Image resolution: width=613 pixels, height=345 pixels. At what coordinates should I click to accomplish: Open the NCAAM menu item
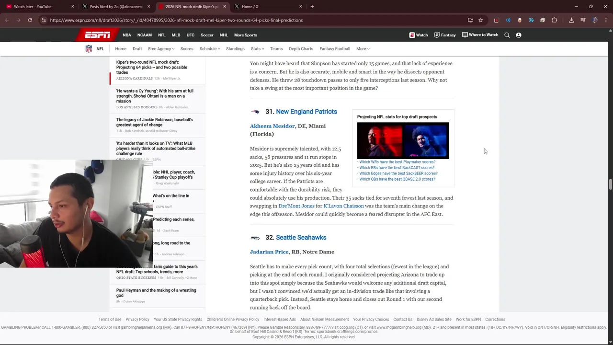point(145,35)
